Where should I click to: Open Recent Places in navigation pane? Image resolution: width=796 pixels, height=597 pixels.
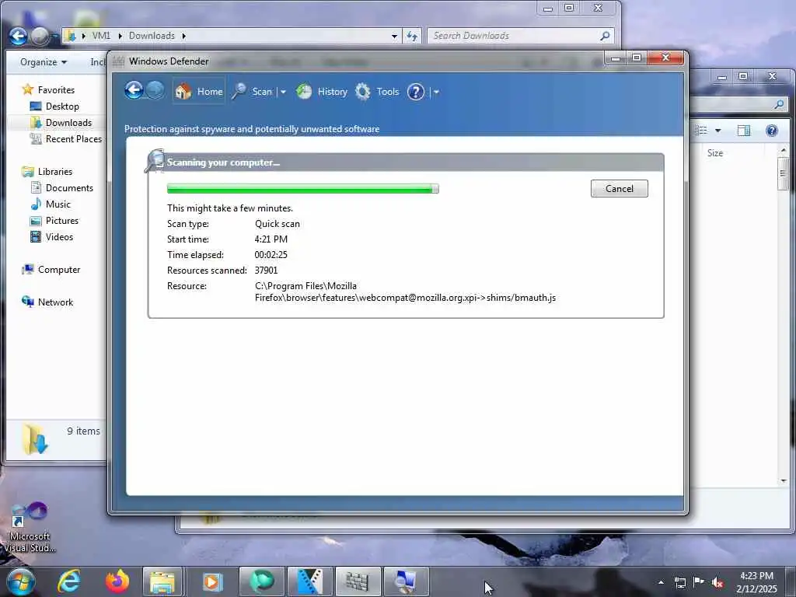74,138
